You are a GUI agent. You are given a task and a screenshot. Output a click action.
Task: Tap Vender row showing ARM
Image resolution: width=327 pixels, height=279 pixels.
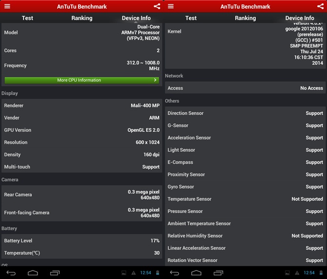[x=82, y=118]
